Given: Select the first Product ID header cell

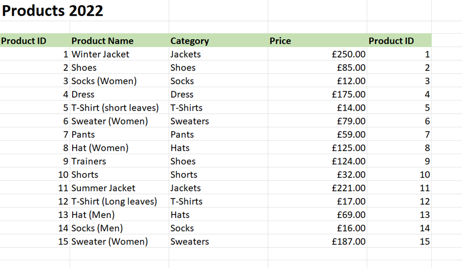Looking at the screenshot, I should pyautogui.click(x=35, y=40).
